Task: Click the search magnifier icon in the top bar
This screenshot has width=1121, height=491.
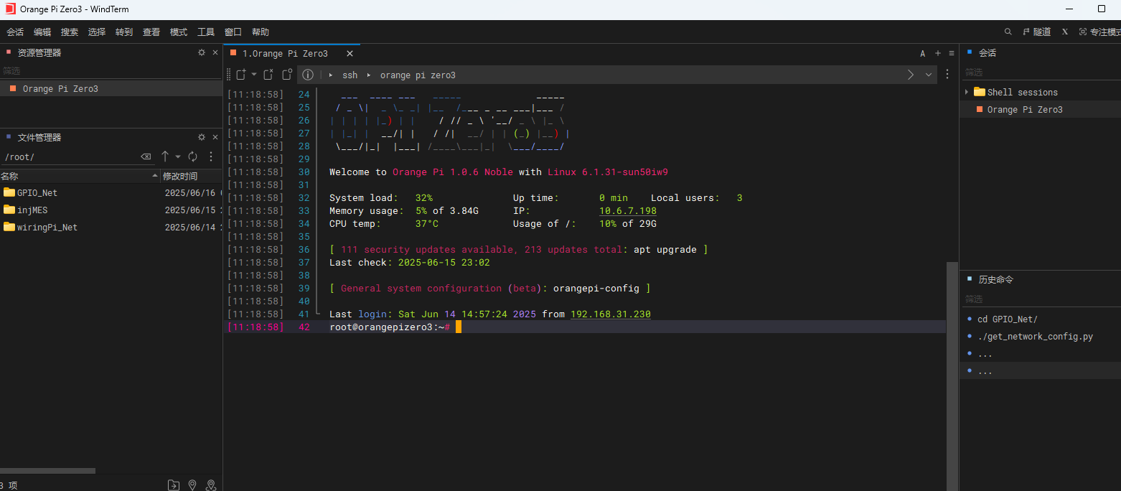Action: pyautogui.click(x=1008, y=32)
